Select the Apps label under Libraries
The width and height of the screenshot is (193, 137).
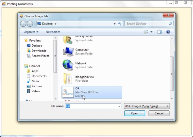(35, 71)
